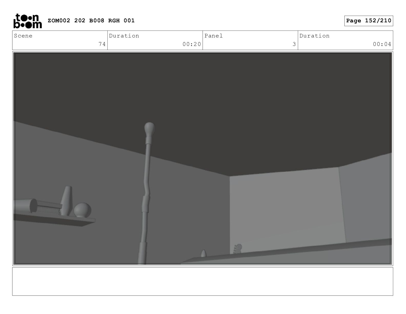Click the storyboard panel 3D room thumbnail
406x314 pixels.
(202, 158)
